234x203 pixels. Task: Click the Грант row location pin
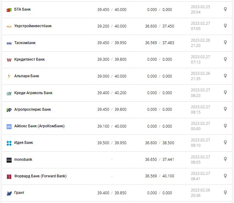pos(225,193)
